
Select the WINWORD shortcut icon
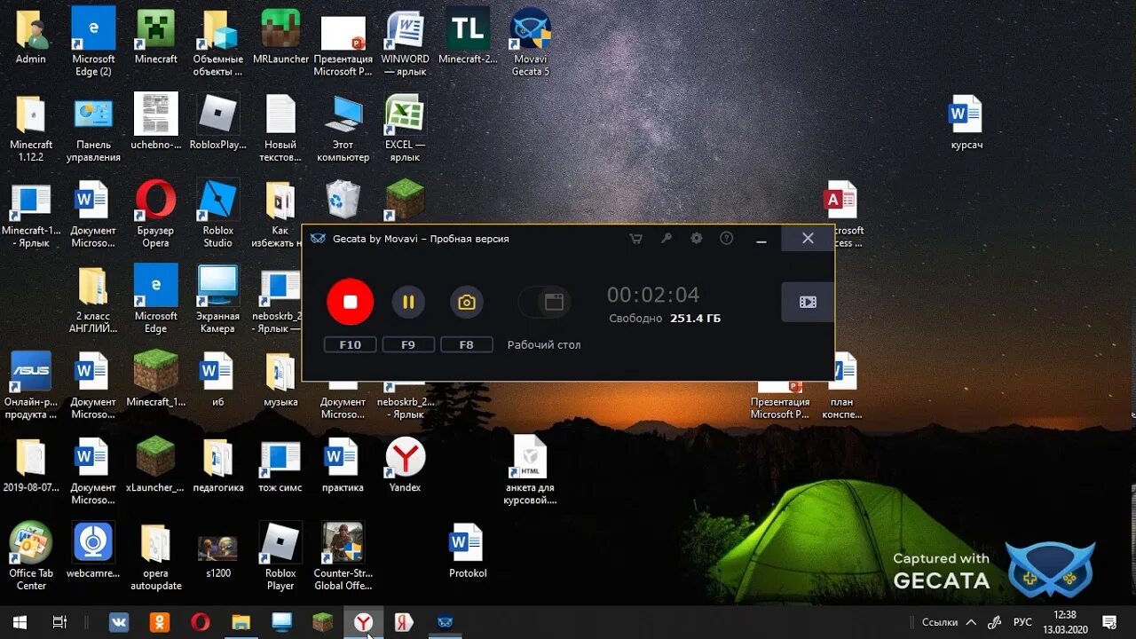[x=405, y=42]
